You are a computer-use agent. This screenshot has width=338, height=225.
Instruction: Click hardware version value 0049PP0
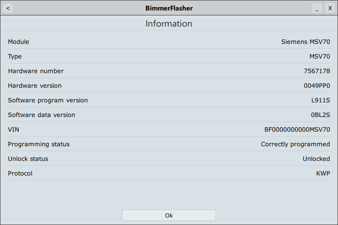click(x=317, y=85)
